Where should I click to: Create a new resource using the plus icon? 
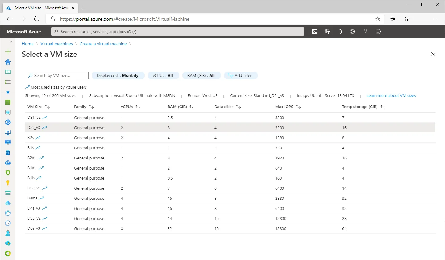[x=8, y=51]
